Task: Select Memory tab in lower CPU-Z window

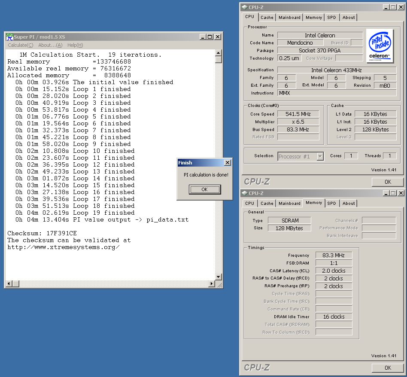Action: (x=314, y=203)
